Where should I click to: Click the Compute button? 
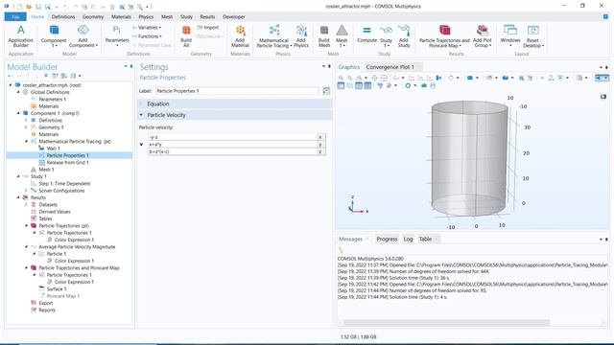point(366,34)
